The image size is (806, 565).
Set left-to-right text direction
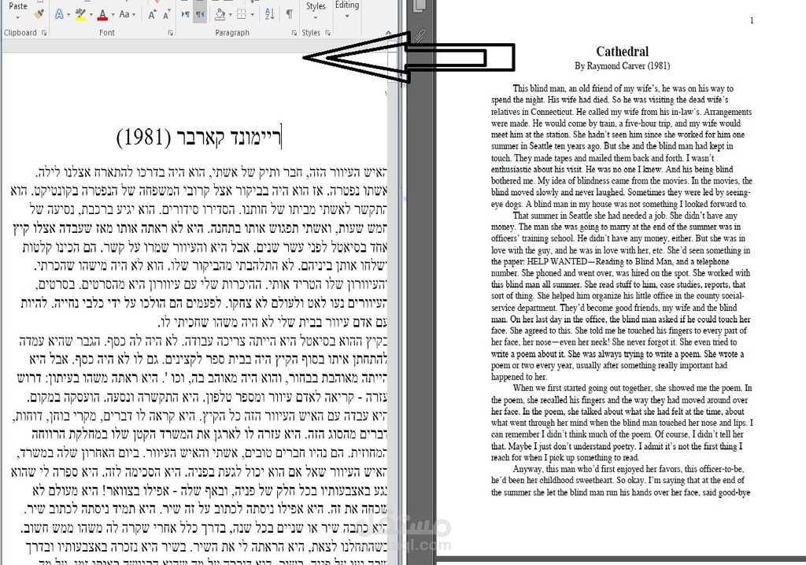click(186, 14)
